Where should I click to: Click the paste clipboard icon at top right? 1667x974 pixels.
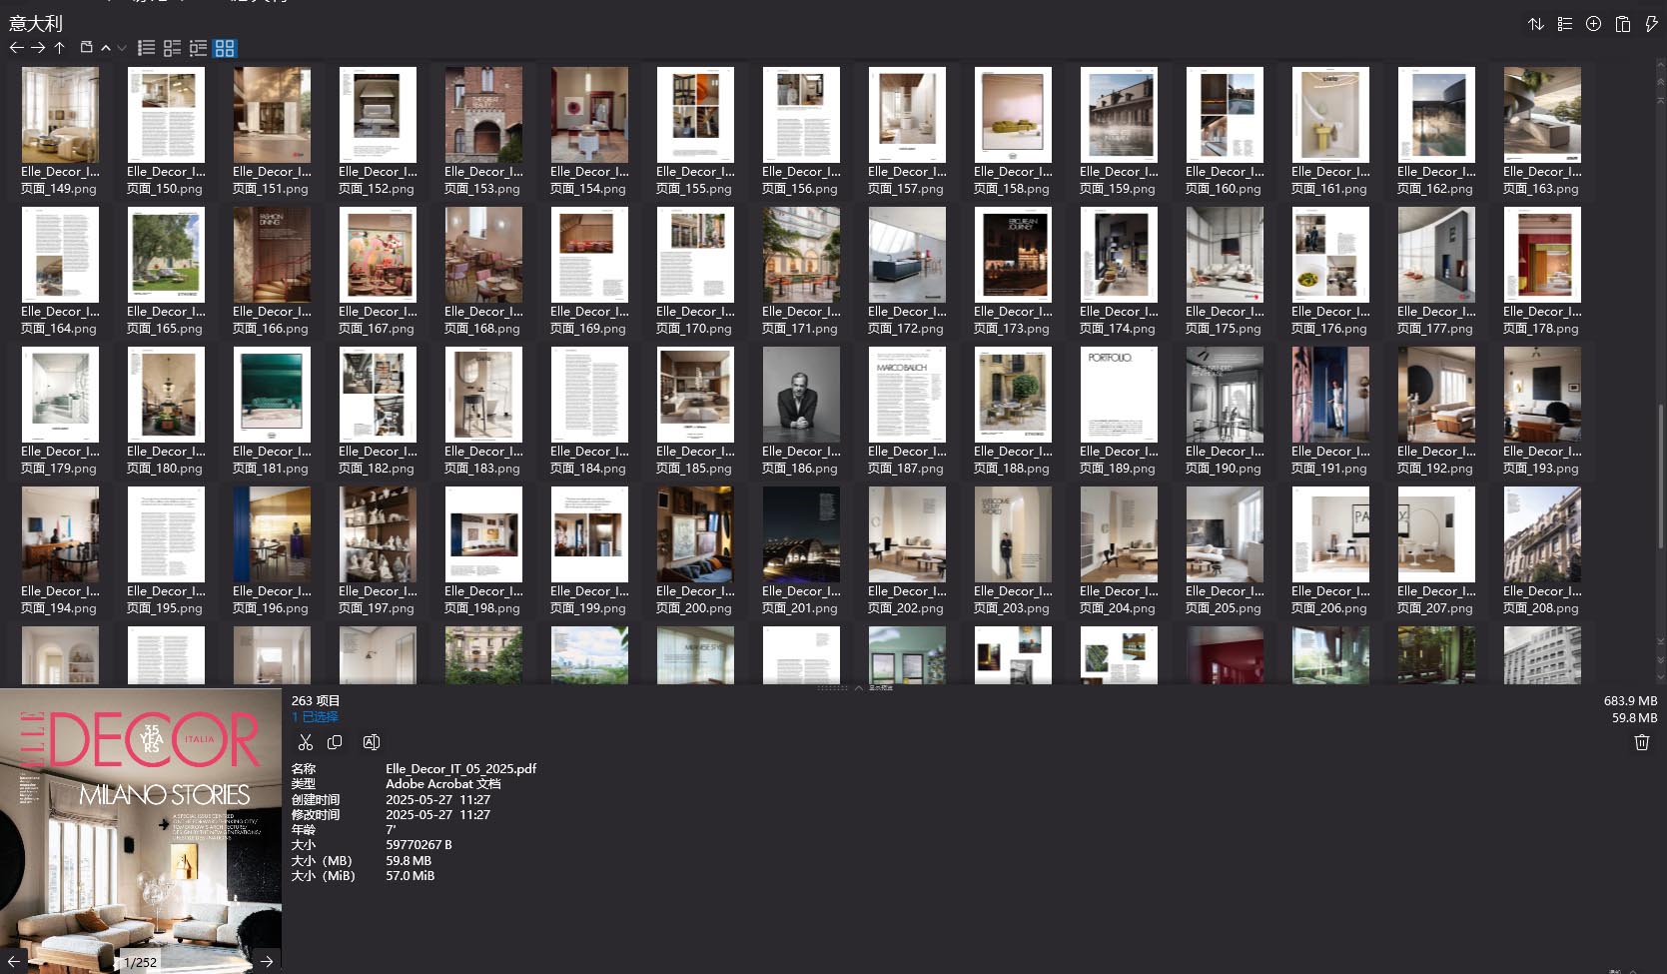[1623, 24]
